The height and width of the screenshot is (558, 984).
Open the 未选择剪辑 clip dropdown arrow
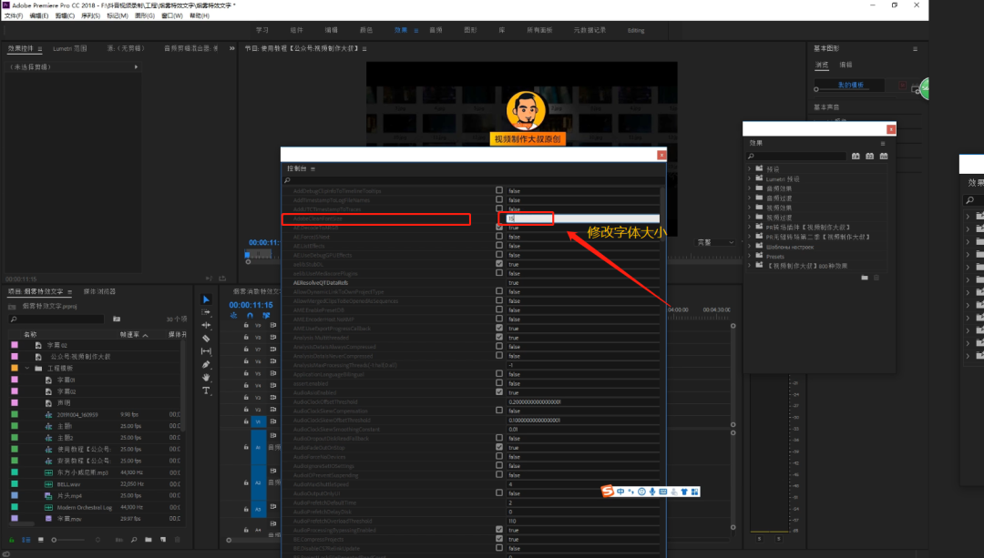click(x=136, y=66)
